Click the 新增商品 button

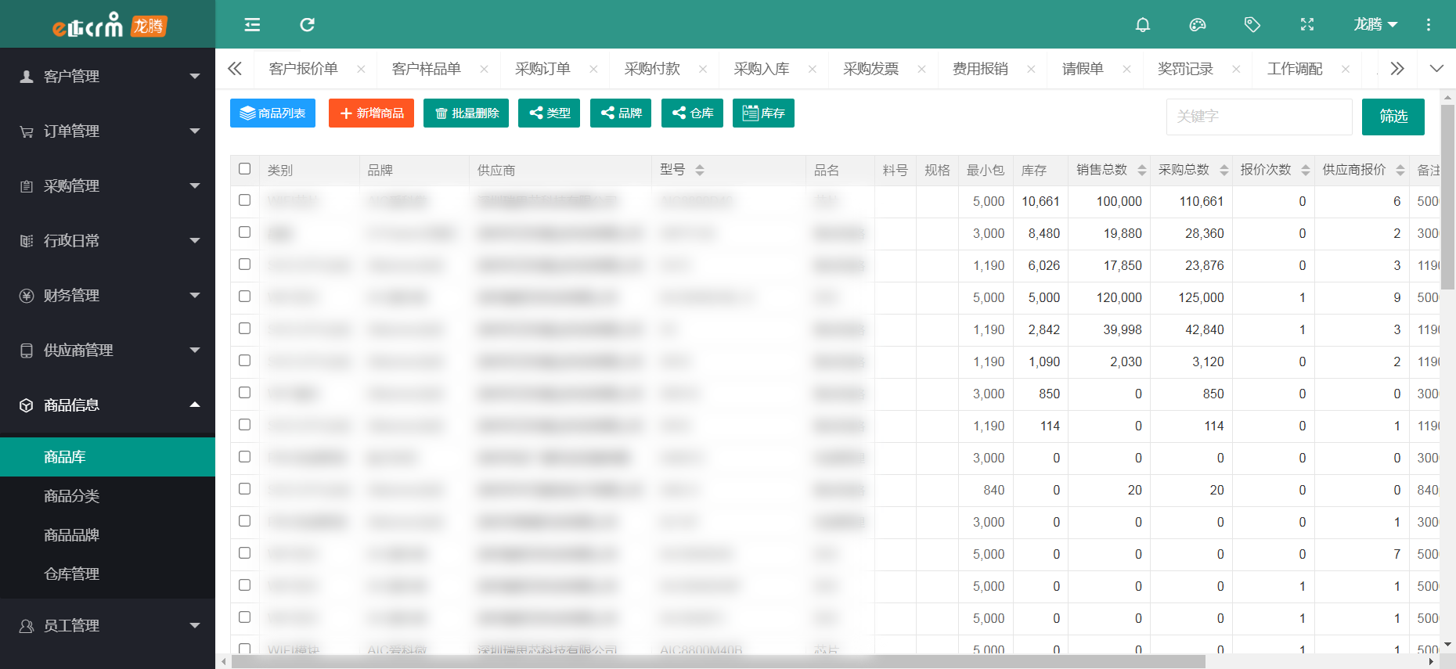(x=371, y=113)
